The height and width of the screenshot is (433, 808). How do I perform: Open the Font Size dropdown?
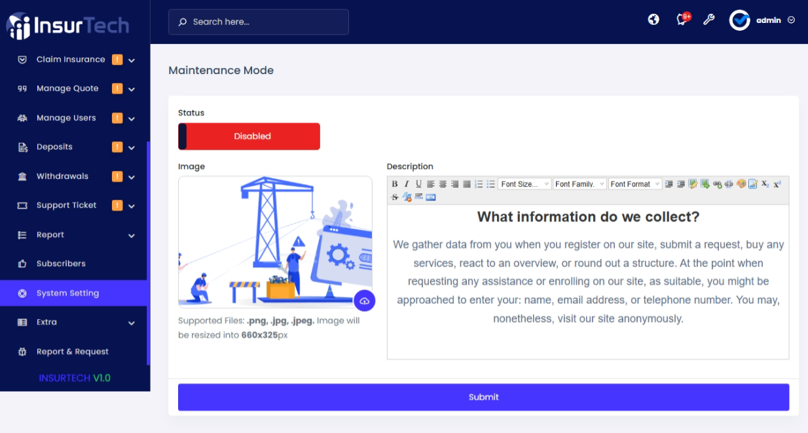click(x=524, y=184)
